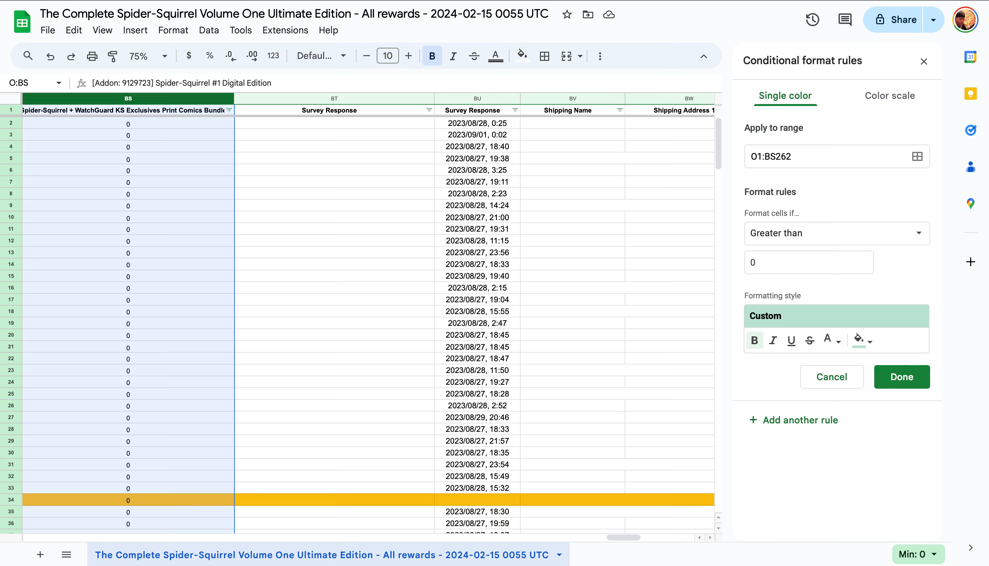Screen dimensions: 989x566
Task: Toggle strikethrough in the main toolbar
Action: click(x=474, y=56)
